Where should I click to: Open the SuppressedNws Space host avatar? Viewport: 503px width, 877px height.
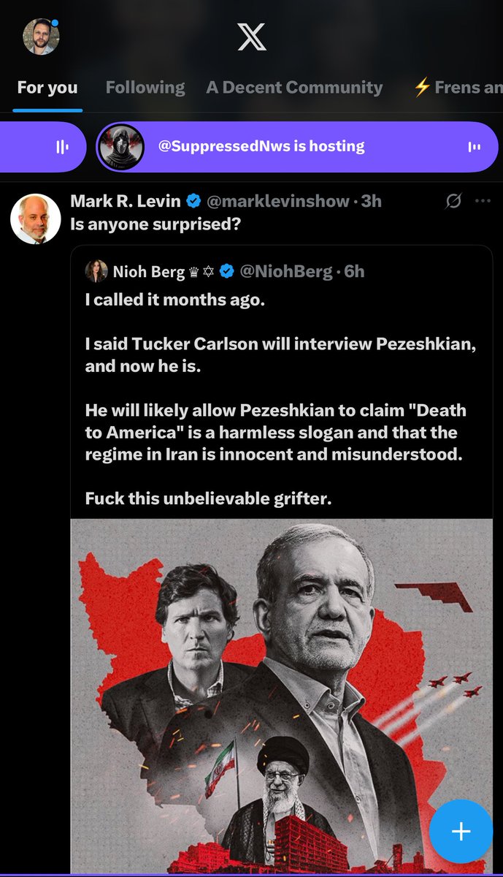click(120, 147)
